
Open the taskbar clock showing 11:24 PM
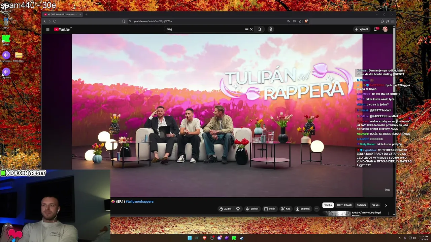click(x=424, y=238)
